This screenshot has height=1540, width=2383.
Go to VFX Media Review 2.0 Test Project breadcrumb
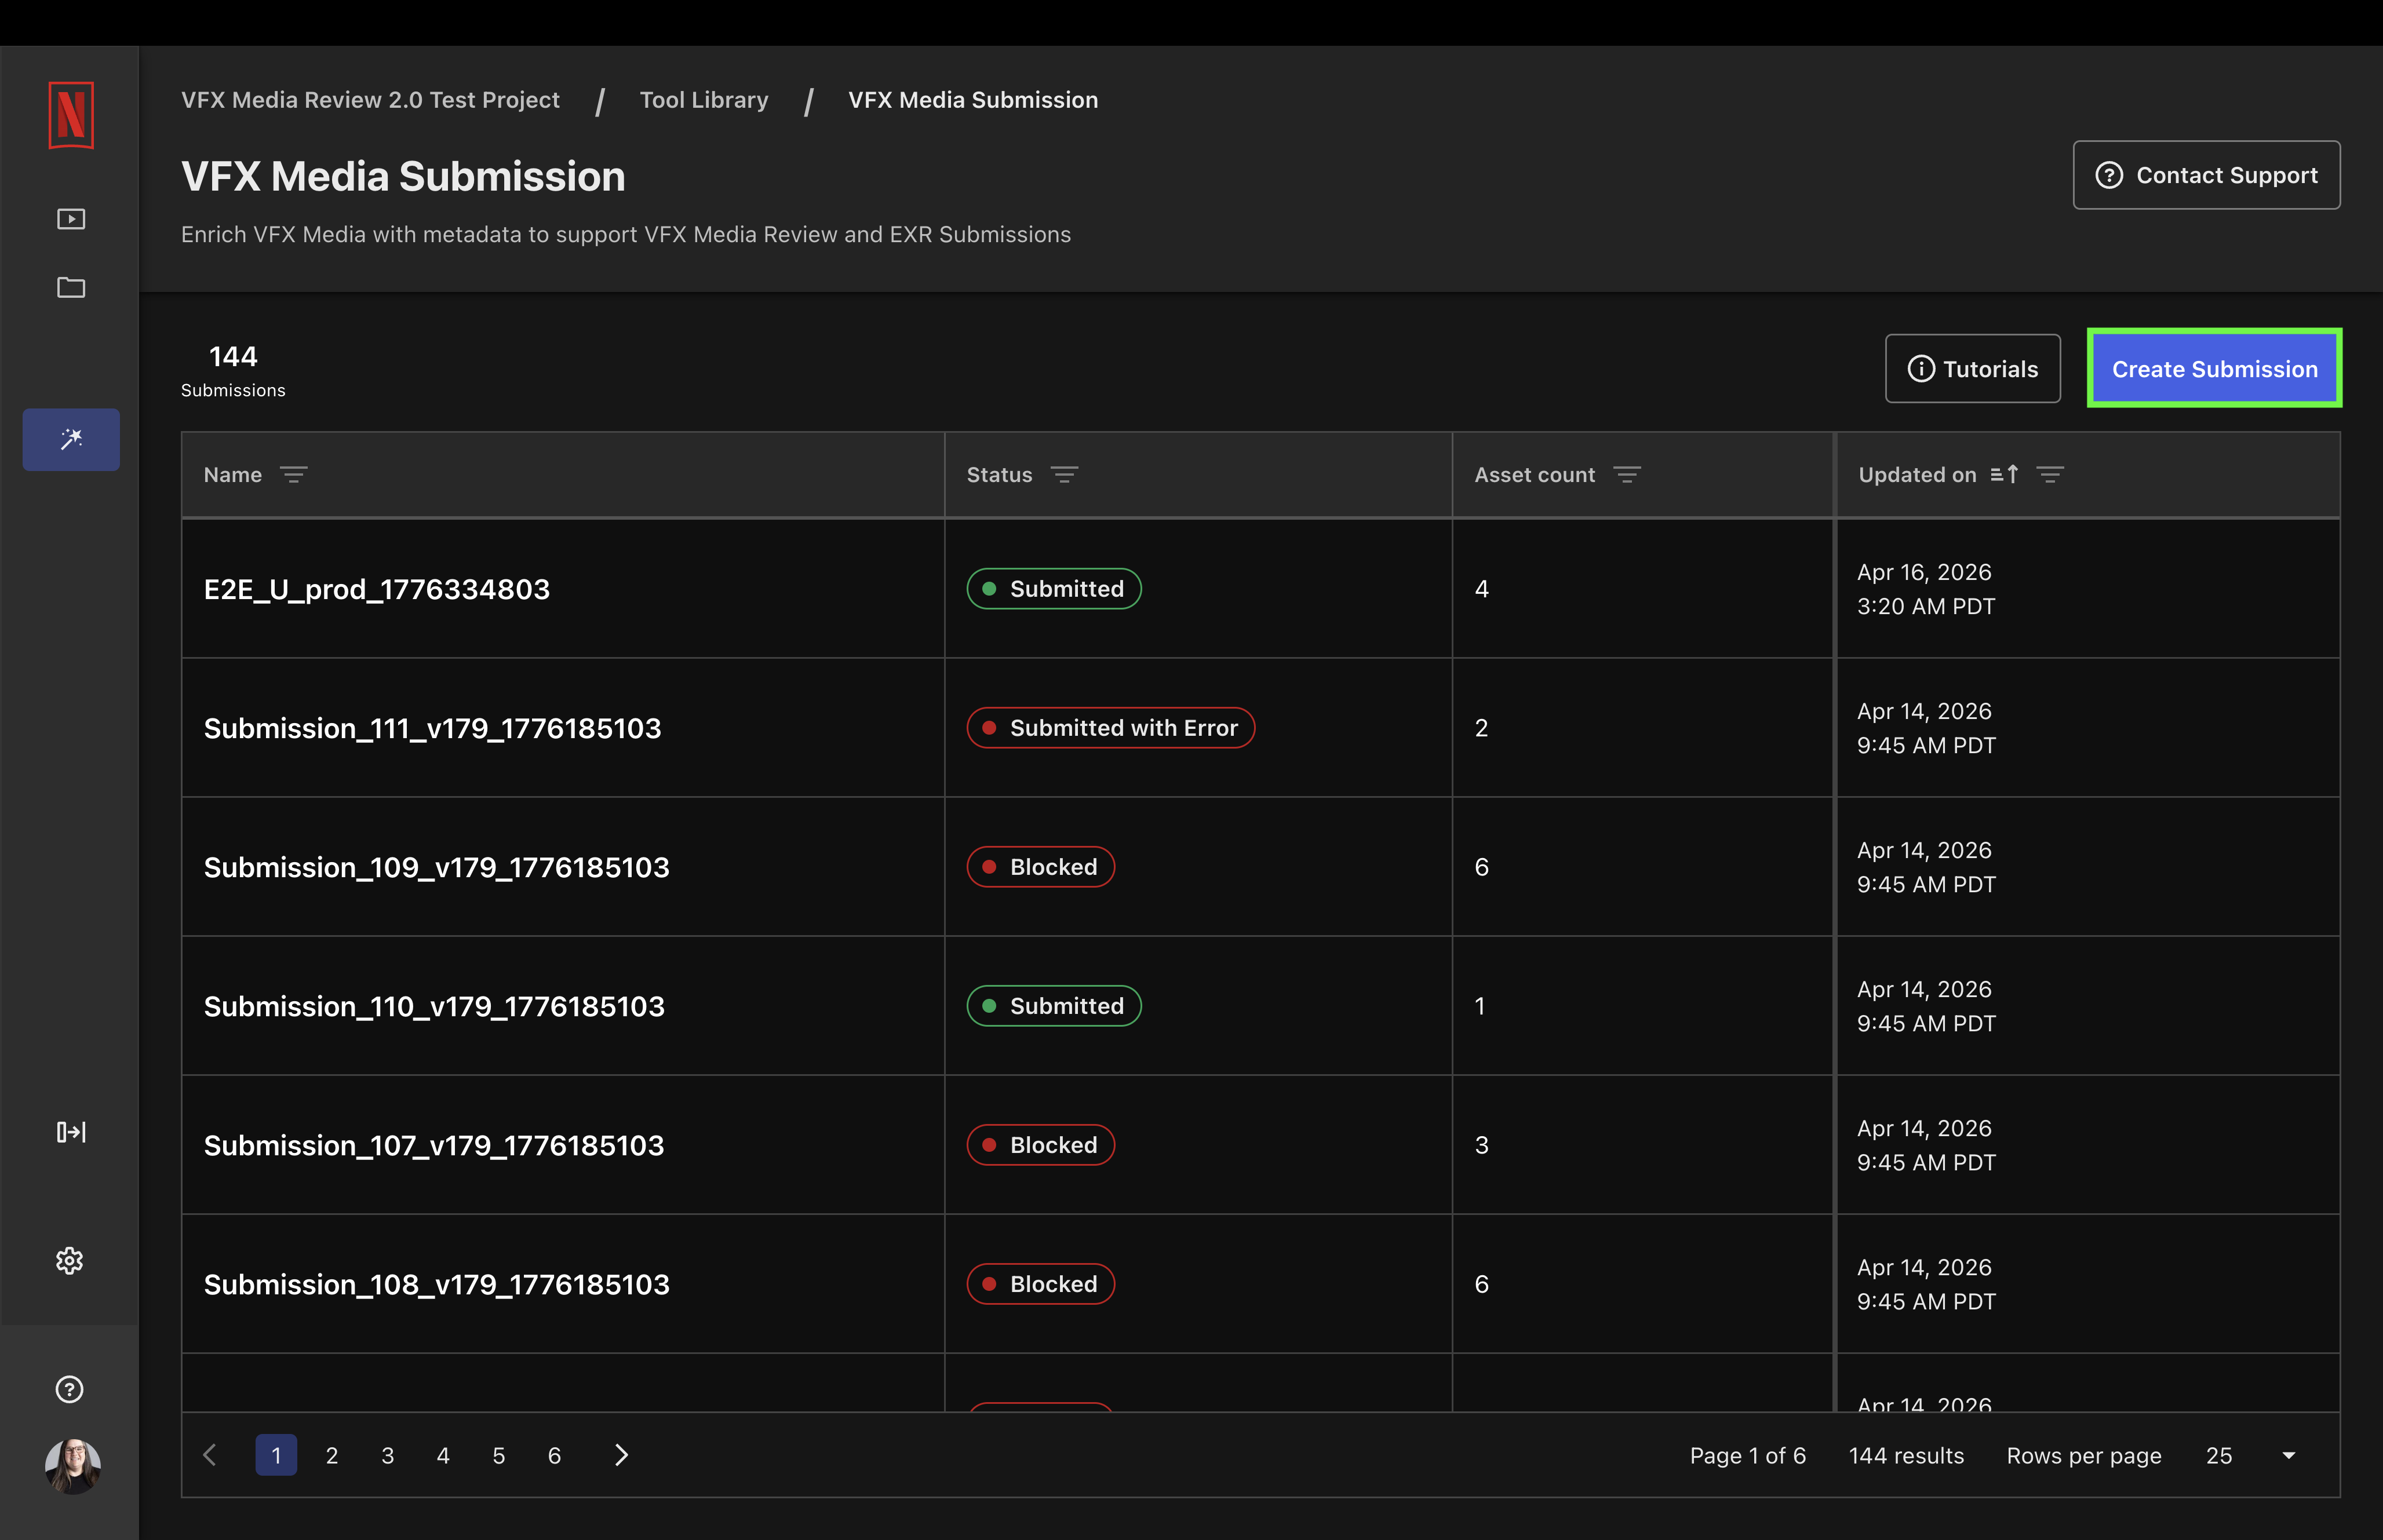coord(370,100)
